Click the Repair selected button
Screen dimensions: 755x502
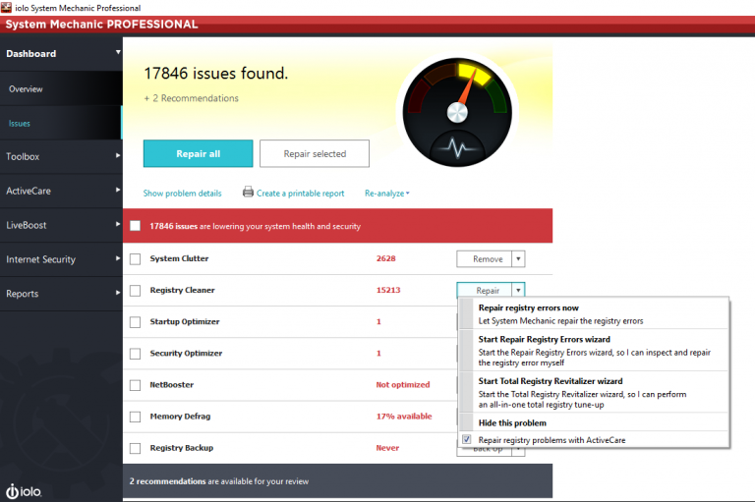click(315, 153)
